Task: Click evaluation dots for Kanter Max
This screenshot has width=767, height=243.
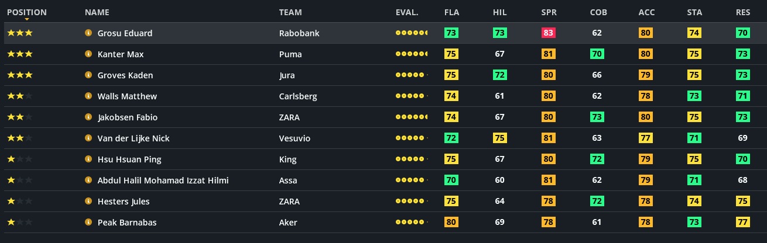Action: 412,54
